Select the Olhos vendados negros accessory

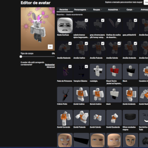[130, 118]
